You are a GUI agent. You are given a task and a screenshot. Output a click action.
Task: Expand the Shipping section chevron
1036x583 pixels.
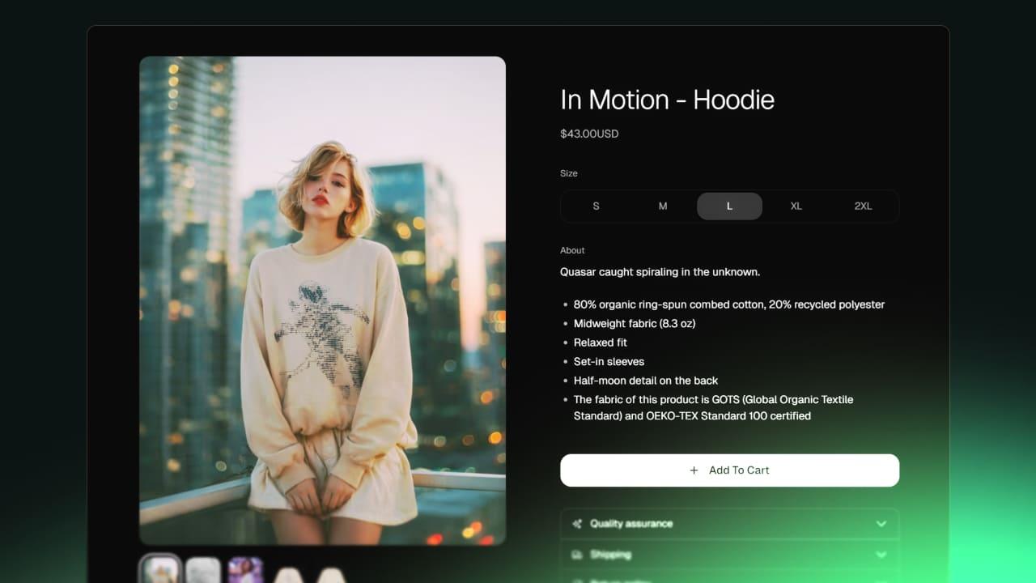click(x=881, y=555)
